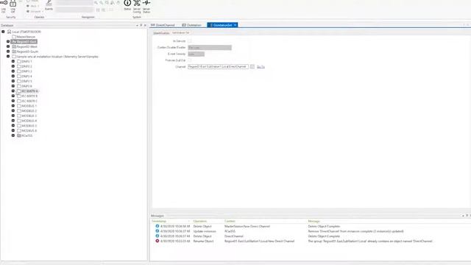Click the IEC 60870 B folder icon

click(x=19, y=96)
